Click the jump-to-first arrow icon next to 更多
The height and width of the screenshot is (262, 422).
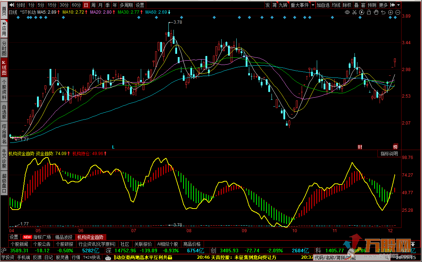[392, 5]
